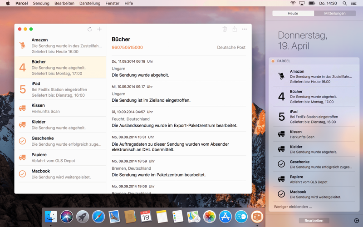Click iPad entry in Parcel widget
This screenshot has width=363, height=227.
(x=314, y=117)
